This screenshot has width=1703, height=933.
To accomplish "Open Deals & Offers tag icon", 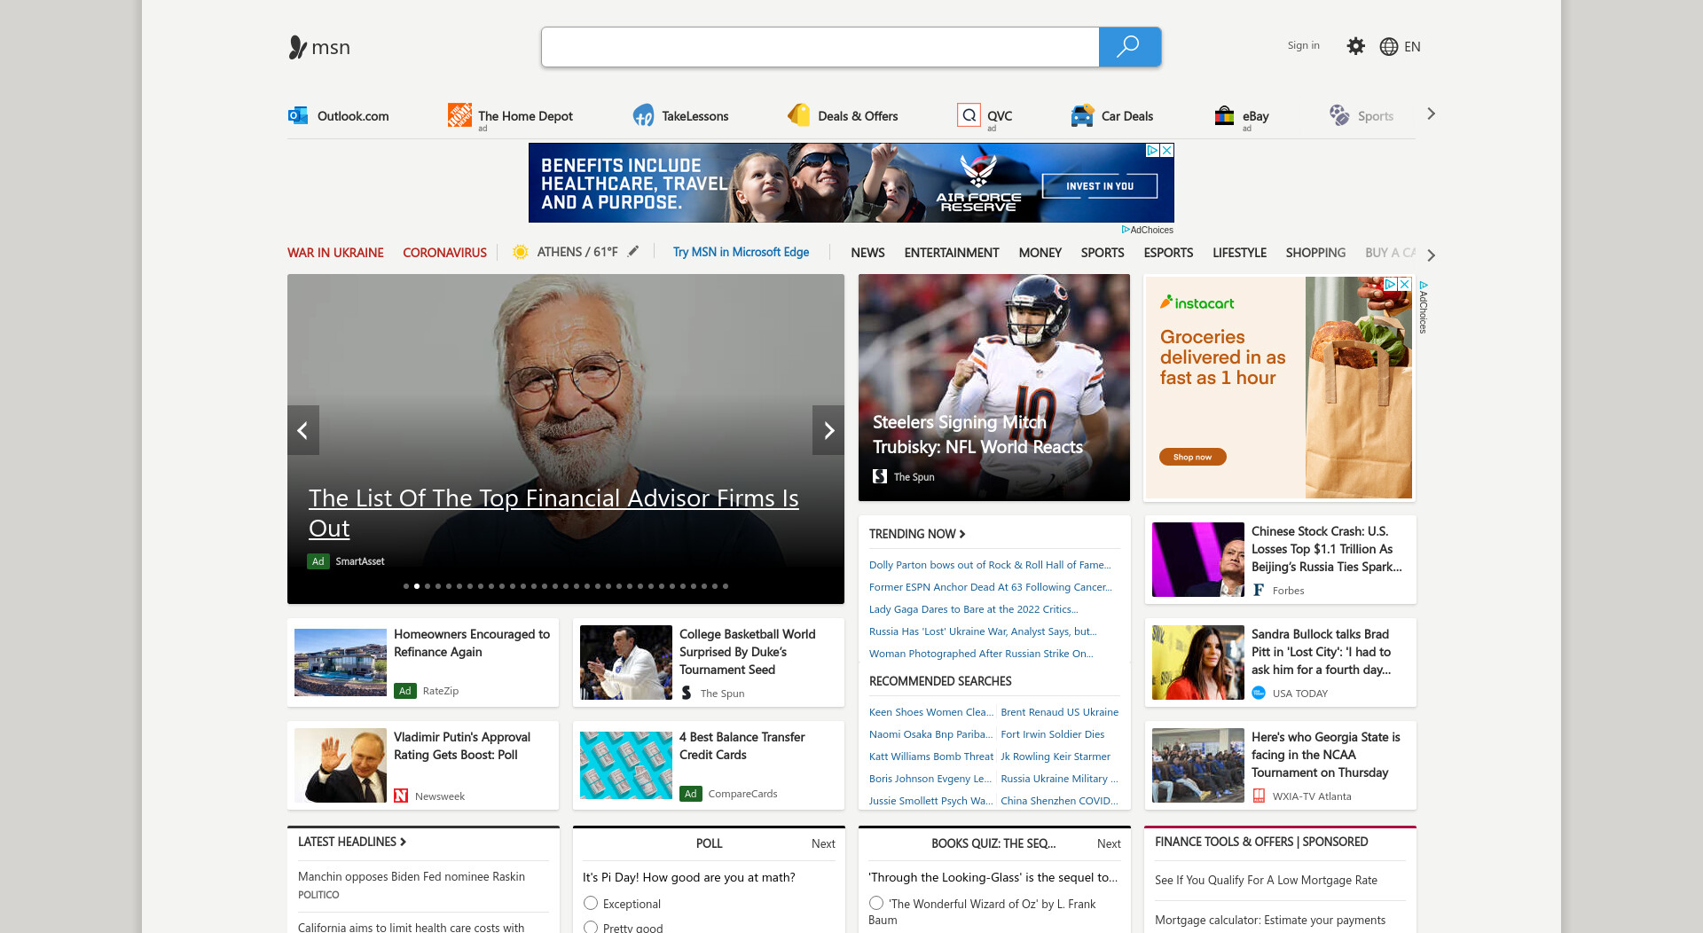I will 798,115.
